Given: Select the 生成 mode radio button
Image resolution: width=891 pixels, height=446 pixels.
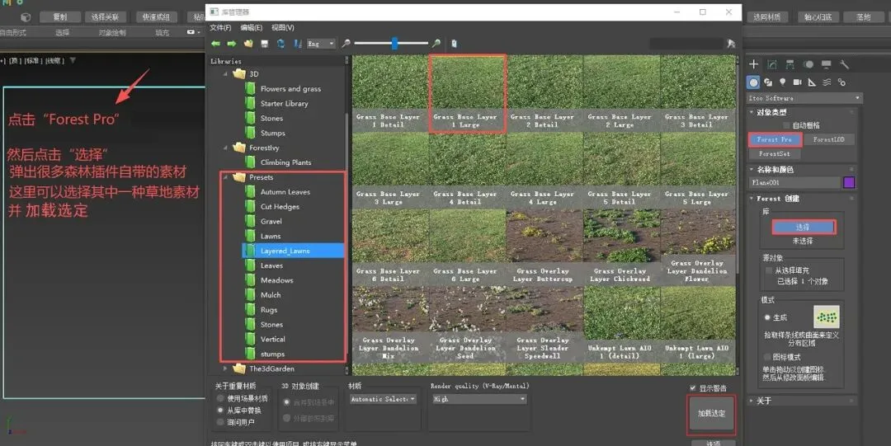Looking at the screenshot, I should pos(767,317).
